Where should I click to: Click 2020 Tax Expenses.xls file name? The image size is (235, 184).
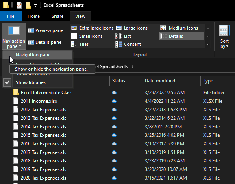point(44,178)
